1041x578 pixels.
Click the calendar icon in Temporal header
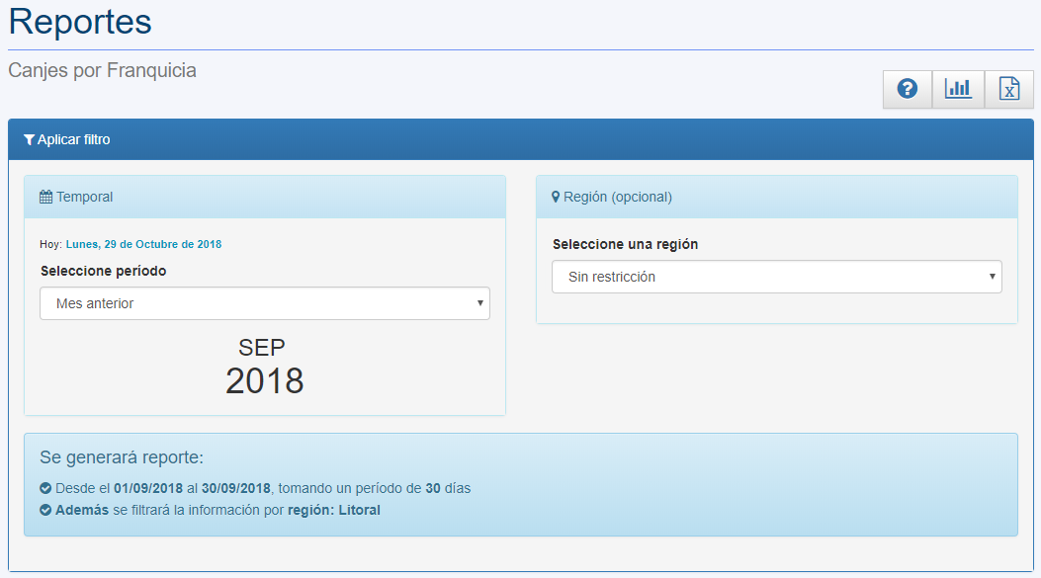tap(45, 198)
